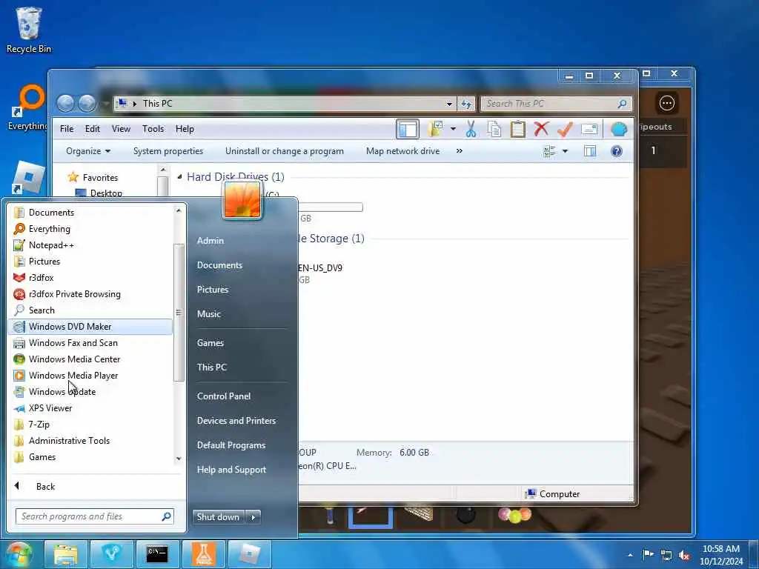This screenshot has width=759, height=569.
Task: Open the Help question mark icon
Action: tap(616, 151)
